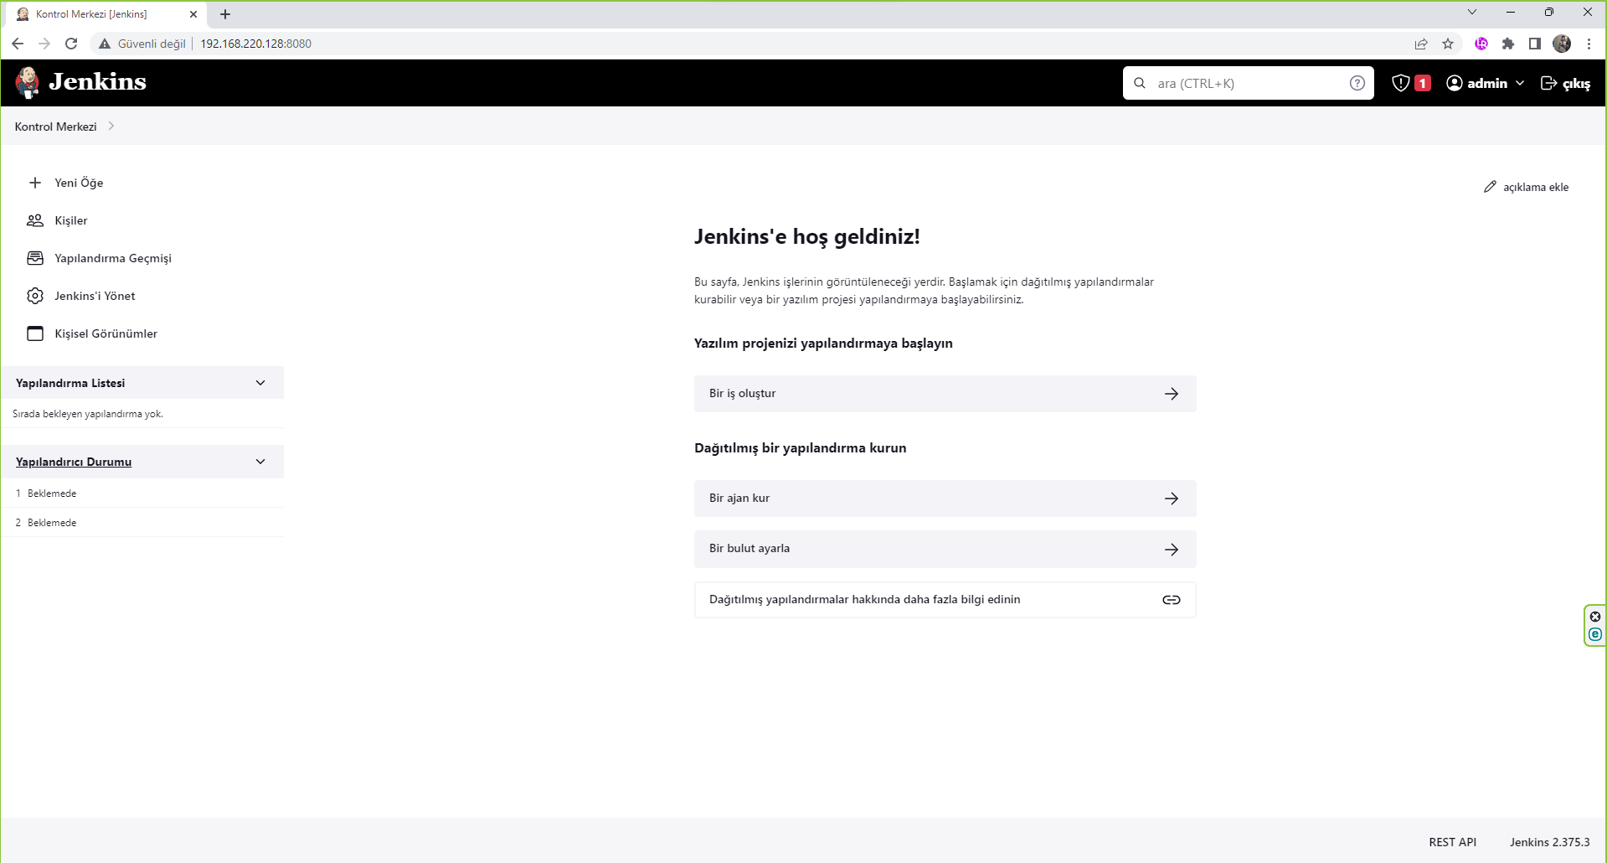The height and width of the screenshot is (863, 1607).
Task: Click açıklama ekle to add description
Action: [x=1535, y=187]
